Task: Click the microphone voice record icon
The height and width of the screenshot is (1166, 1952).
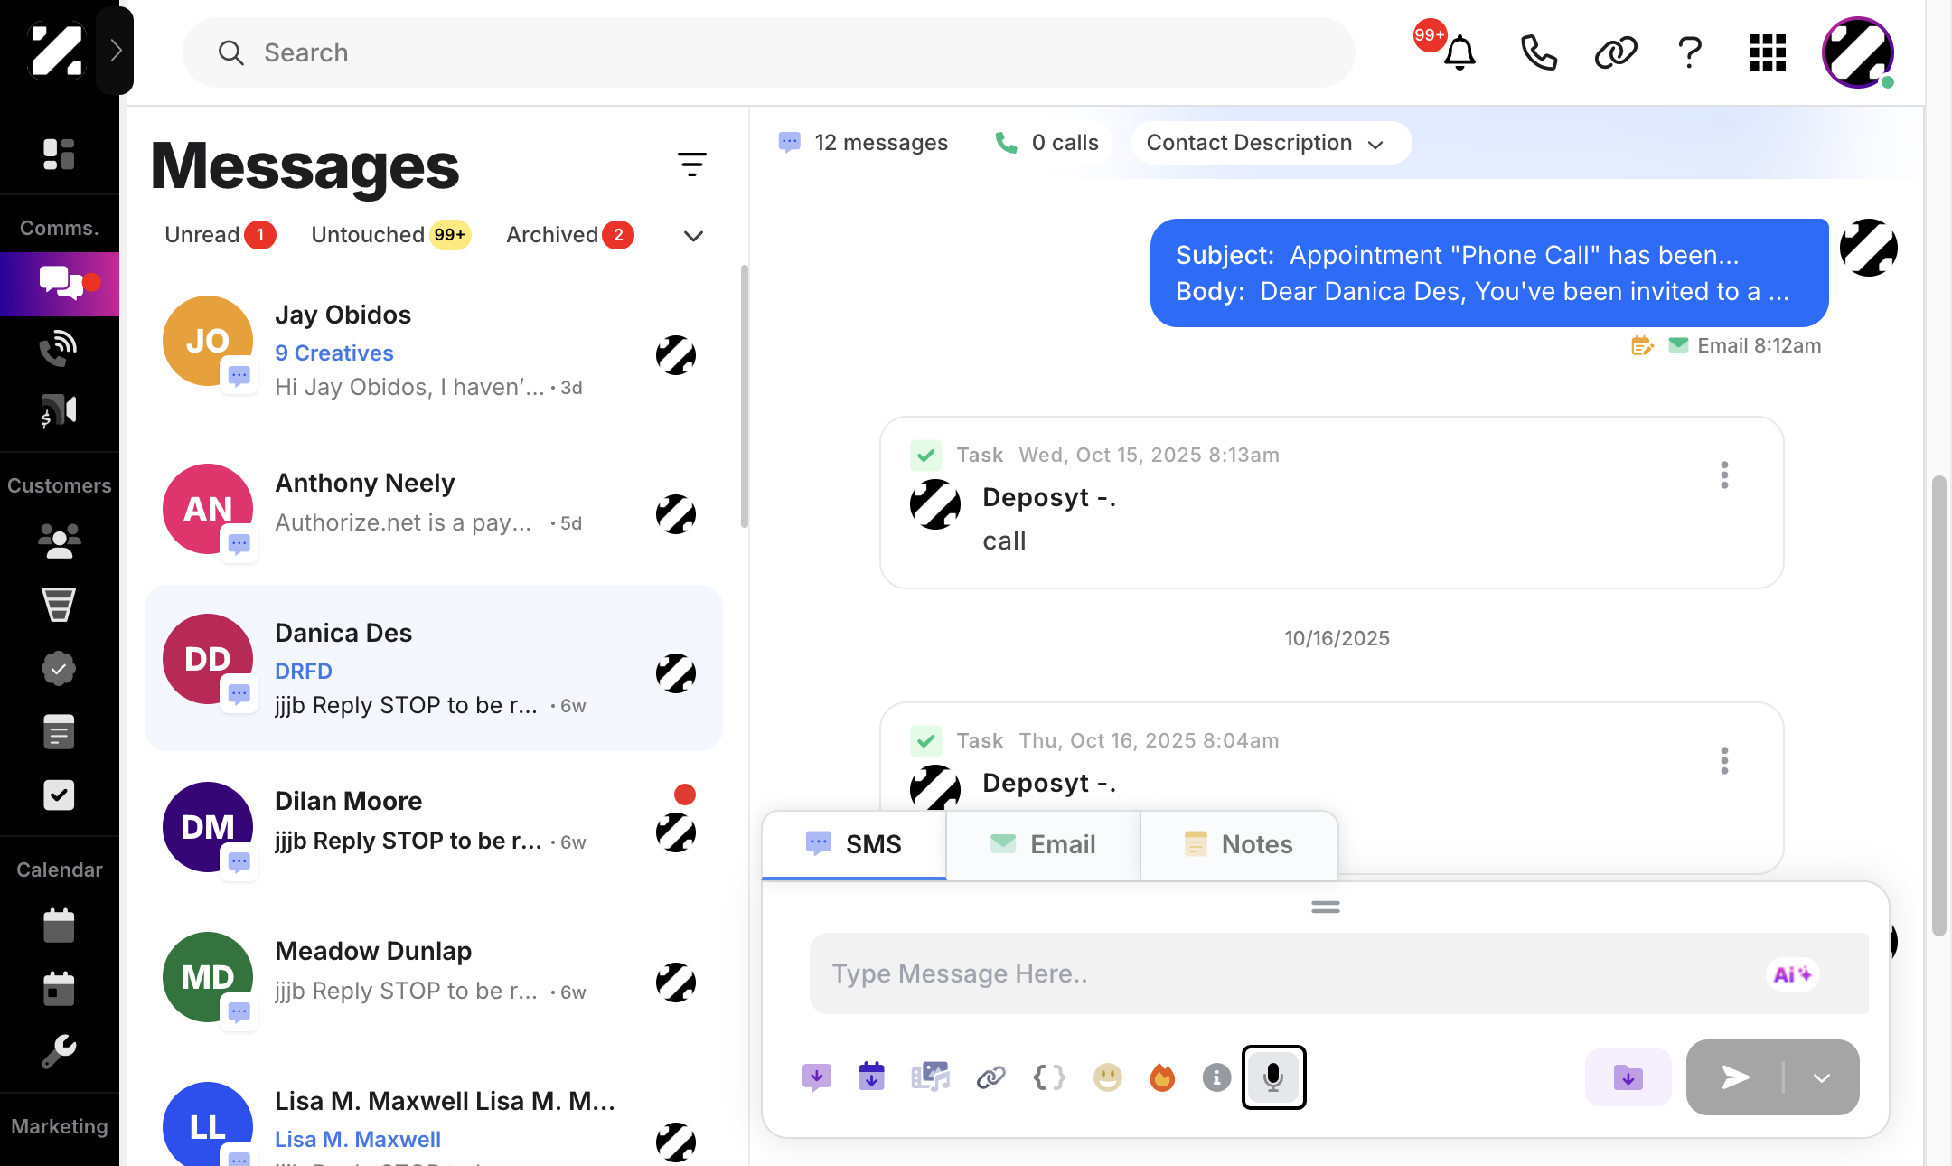Action: pyautogui.click(x=1273, y=1077)
